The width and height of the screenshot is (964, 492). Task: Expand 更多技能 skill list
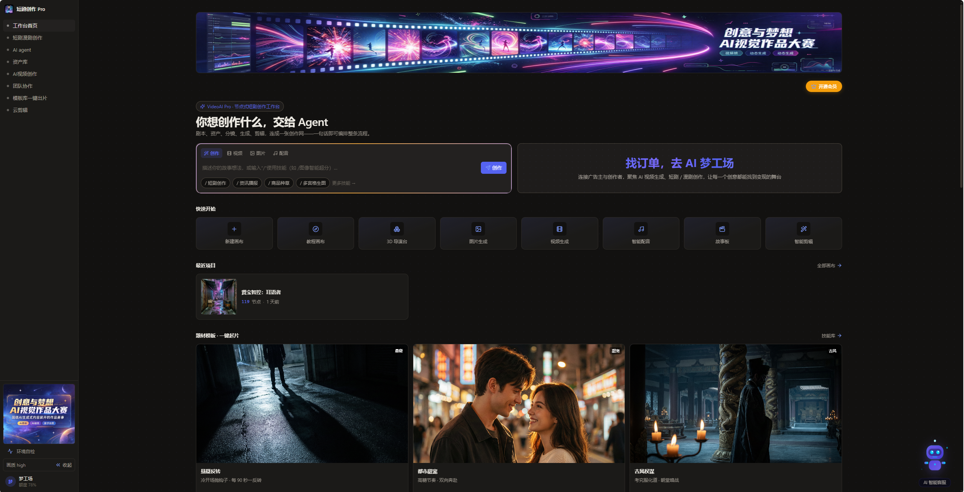(343, 183)
